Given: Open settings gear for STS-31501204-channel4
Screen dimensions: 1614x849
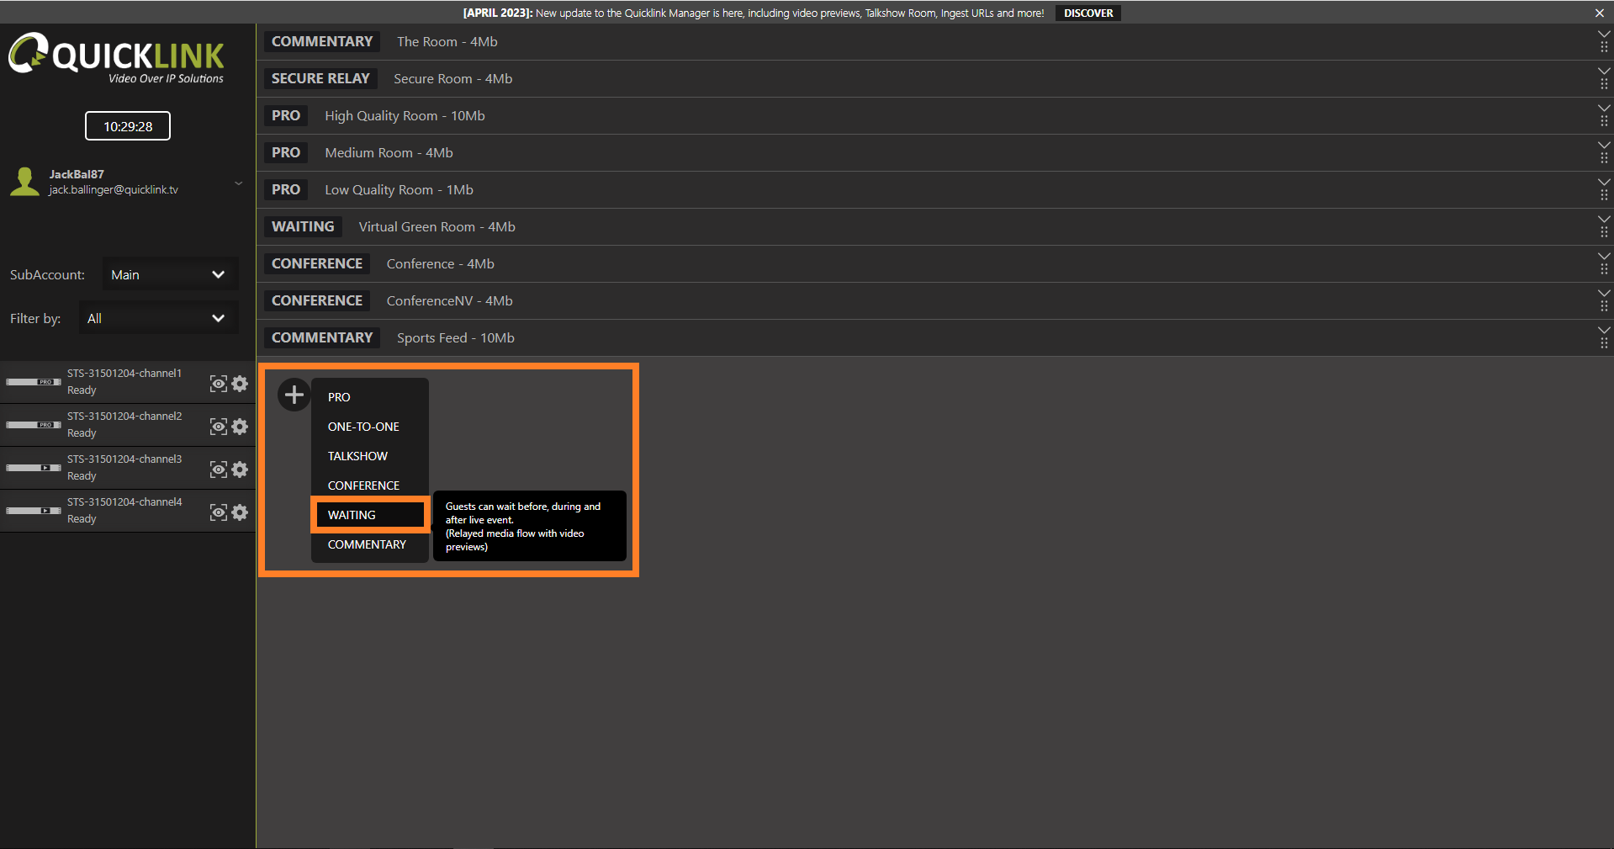Looking at the screenshot, I should coord(240,512).
